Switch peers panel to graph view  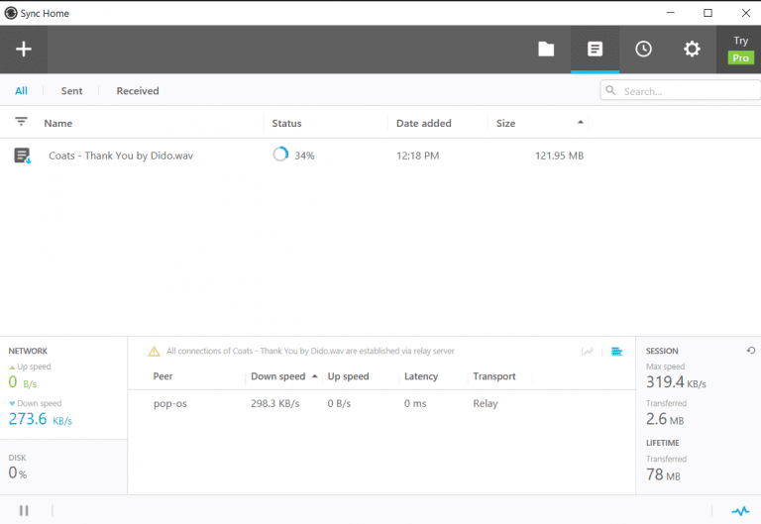click(x=588, y=351)
